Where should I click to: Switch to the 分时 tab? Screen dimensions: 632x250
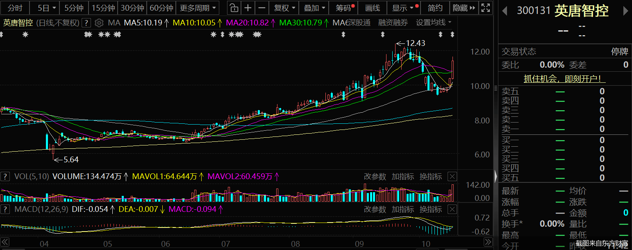(16, 8)
